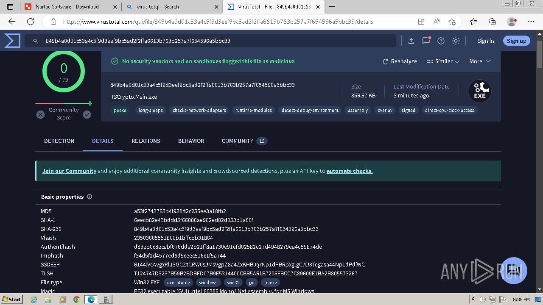Open the Edge Apps icon in address bar
Screen dimensions: 543x305
coord(421,22)
